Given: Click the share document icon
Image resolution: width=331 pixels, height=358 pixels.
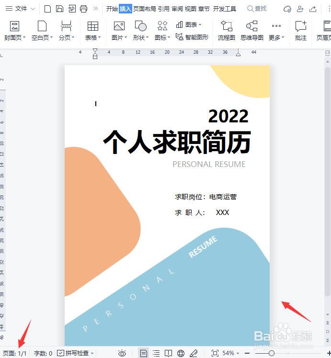Looking at the screenshot, I should (313, 9).
